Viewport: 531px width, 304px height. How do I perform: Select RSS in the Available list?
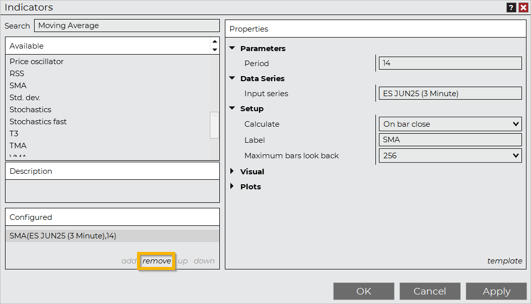coord(17,74)
